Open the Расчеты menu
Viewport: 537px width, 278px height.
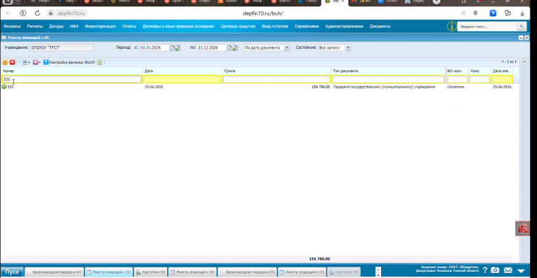(x=34, y=27)
